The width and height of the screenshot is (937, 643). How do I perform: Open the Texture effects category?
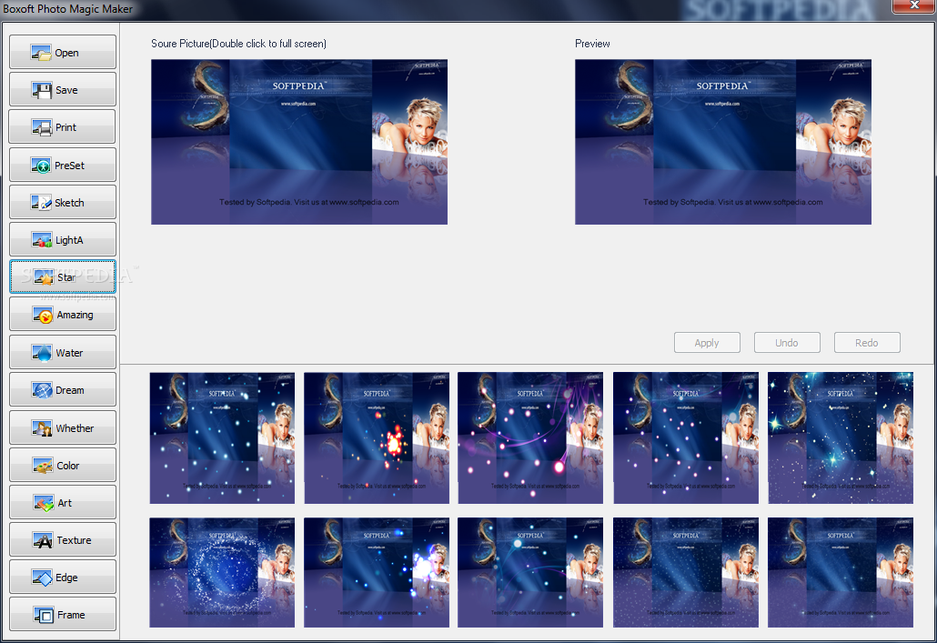(x=63, y=539)
